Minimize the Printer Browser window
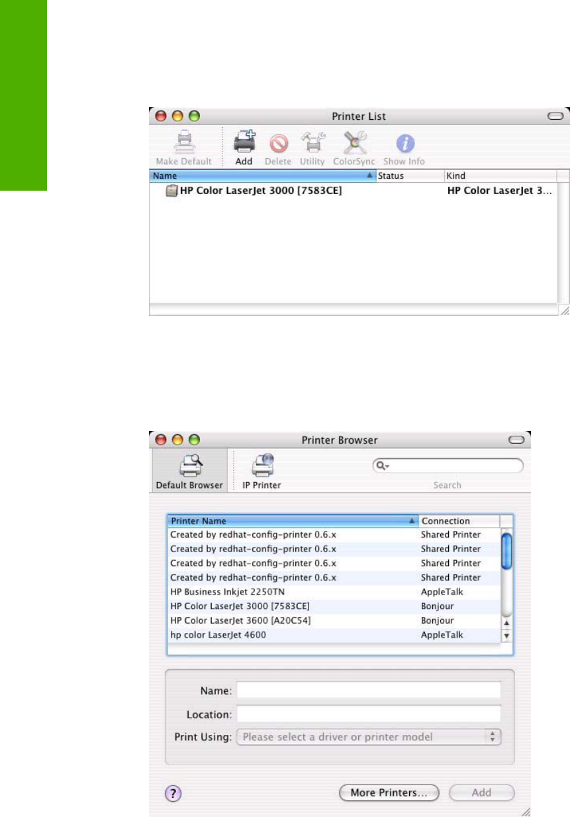 [177, 440]
